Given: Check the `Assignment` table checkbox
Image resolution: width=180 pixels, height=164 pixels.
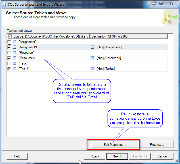Looking at the screenshot, I should pyautogui.click(x=9, y=42).
